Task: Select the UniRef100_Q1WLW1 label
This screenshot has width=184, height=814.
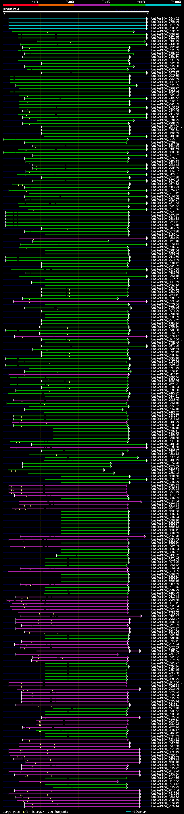Action: click(x=165, y=28)
